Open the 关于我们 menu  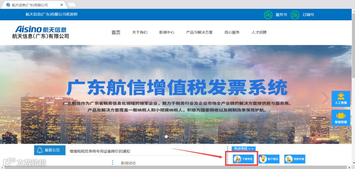(x=140, y=32)
